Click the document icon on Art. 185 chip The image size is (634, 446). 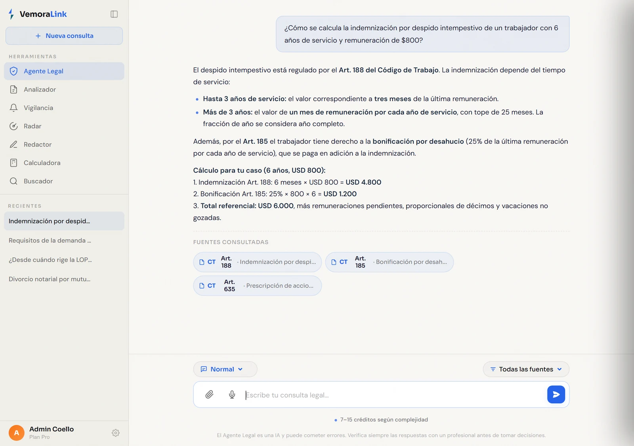pos(334,262)
